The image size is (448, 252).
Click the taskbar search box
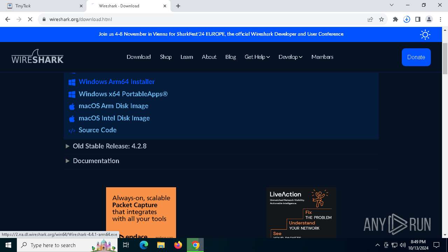coord(68,245)
